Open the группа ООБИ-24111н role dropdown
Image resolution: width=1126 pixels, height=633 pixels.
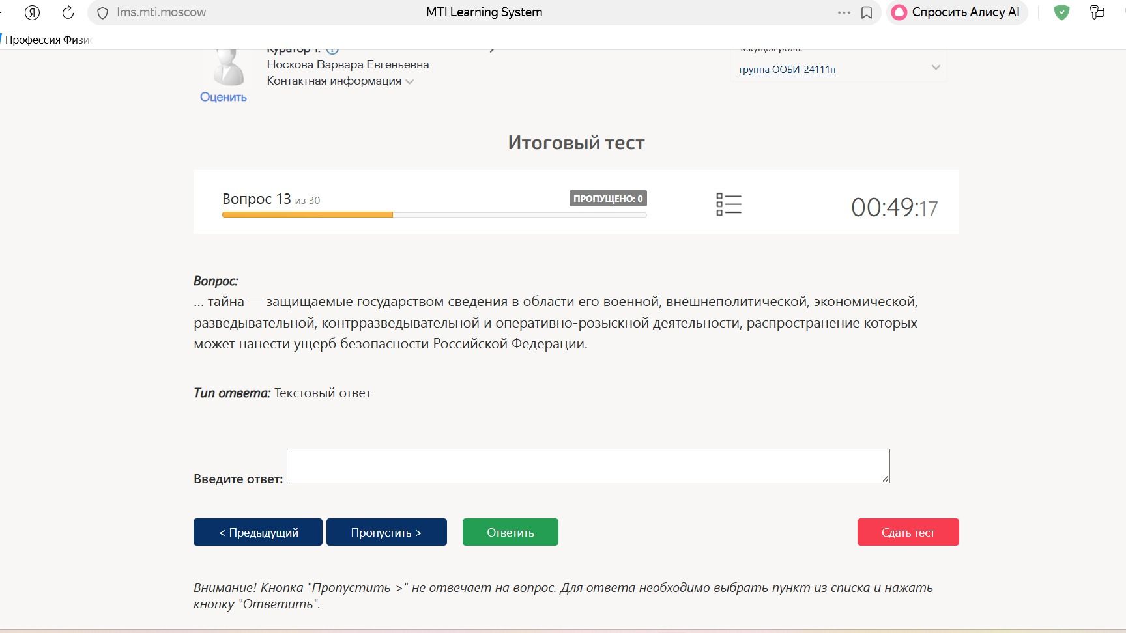pos(787,70)
